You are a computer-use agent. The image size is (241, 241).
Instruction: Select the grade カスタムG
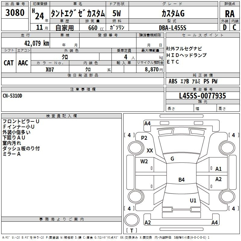(x=173, y=13)
